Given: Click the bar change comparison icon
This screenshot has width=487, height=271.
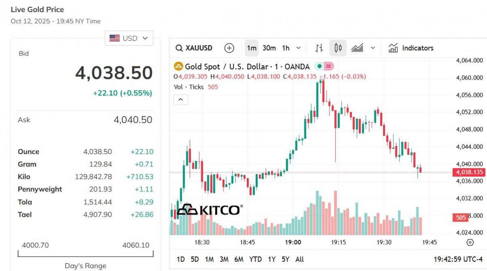Looking at the screenshot, I should tap(319, 48).
